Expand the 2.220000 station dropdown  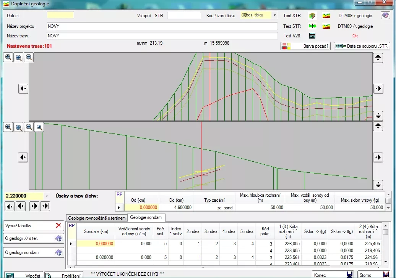click(x=47, y=196)
